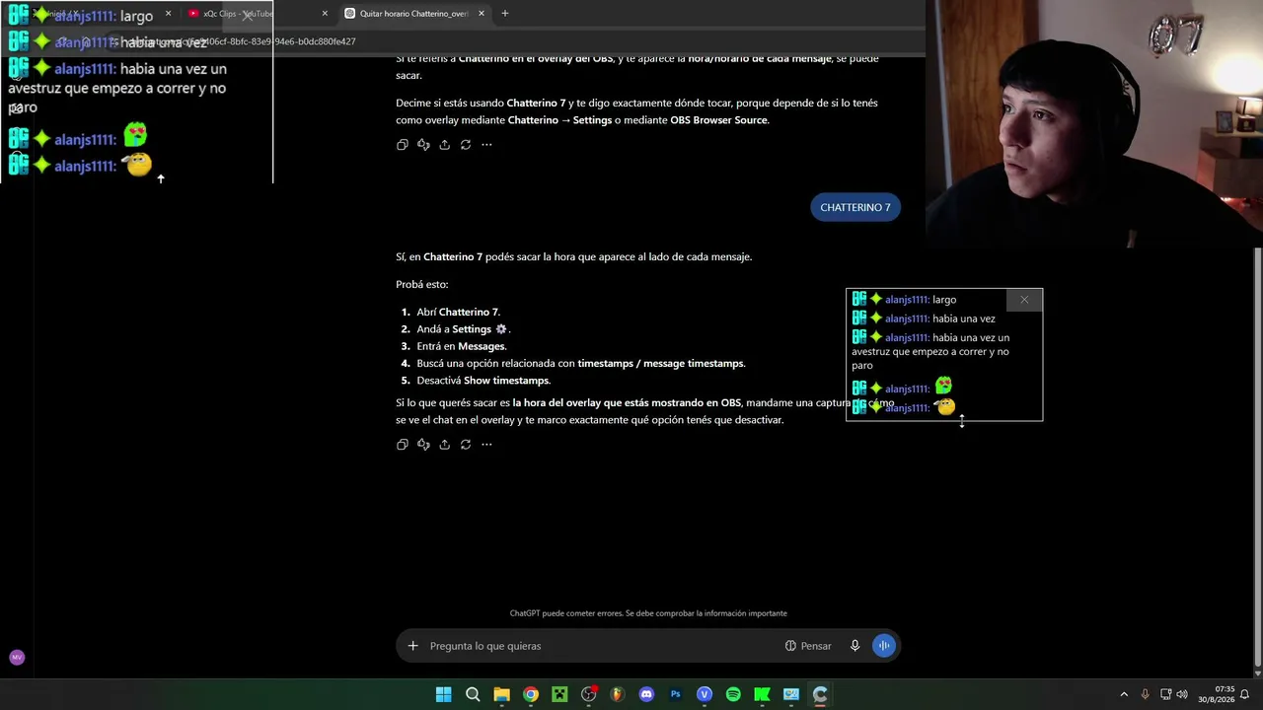Close the xQc Clips - YouTube tab
The height and width of the screenshot is (710, 1263).
point(325,14)
